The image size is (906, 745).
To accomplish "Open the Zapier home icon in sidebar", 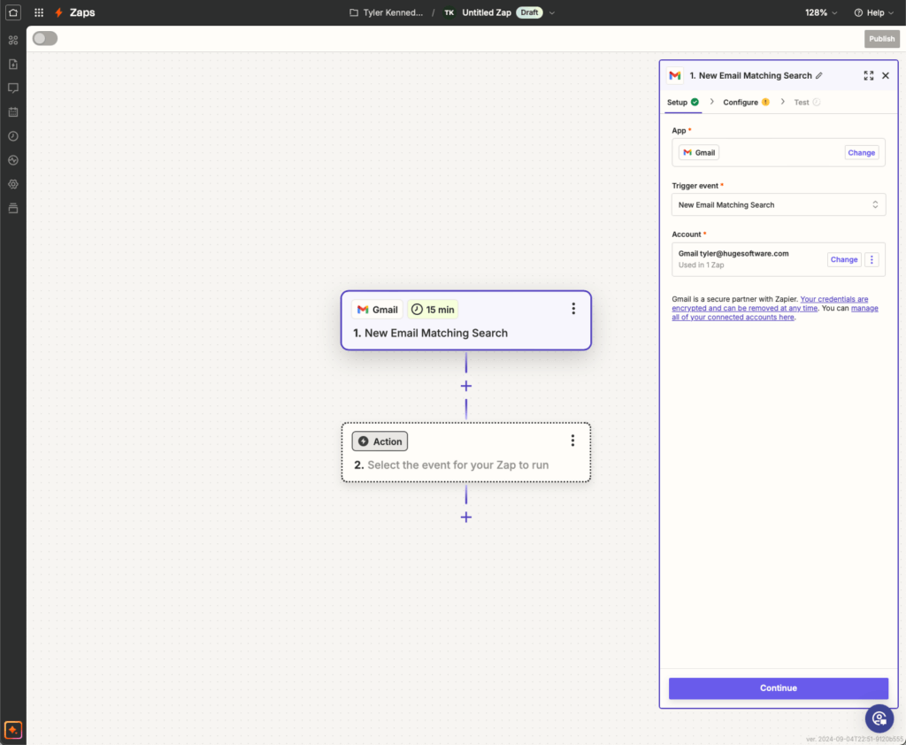I will tap(12, 12).
